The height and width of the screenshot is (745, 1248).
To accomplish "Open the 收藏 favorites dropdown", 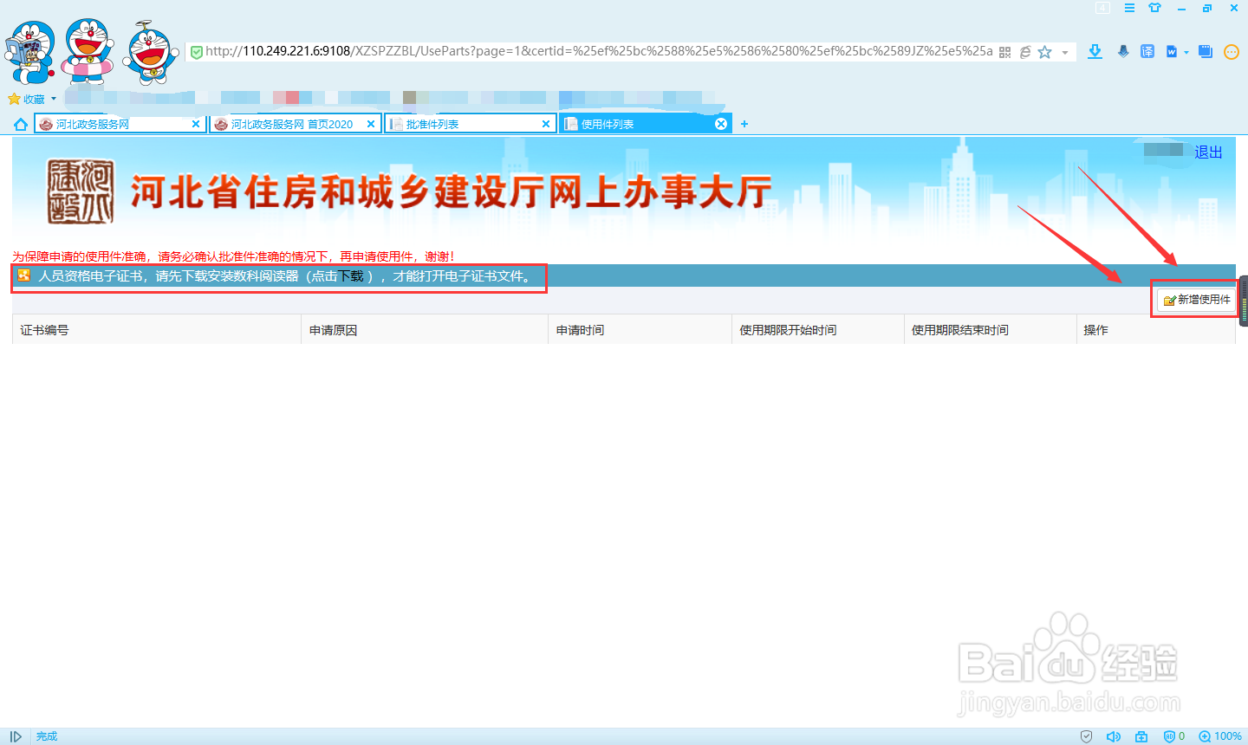I will tap(32, 98).
